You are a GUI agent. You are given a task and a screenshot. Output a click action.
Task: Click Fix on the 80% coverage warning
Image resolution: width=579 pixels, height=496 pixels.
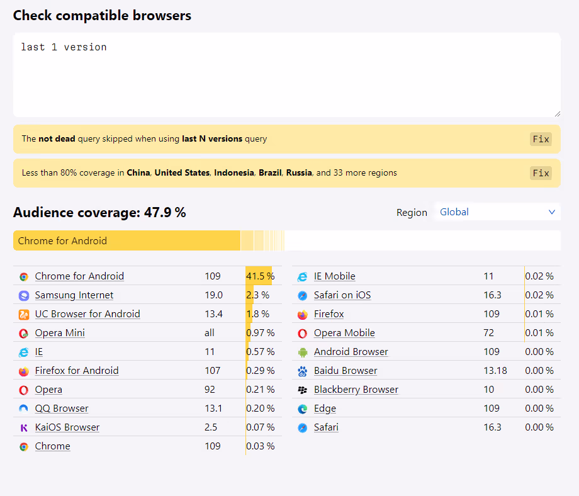pos(541,173)
